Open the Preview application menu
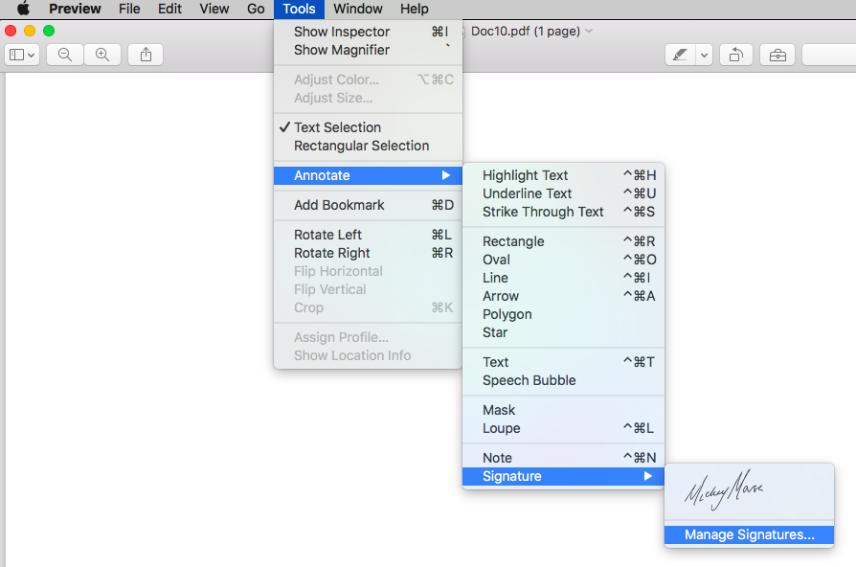Image resolution: width=856 pixels, height=567 pixels. [75, 9]
